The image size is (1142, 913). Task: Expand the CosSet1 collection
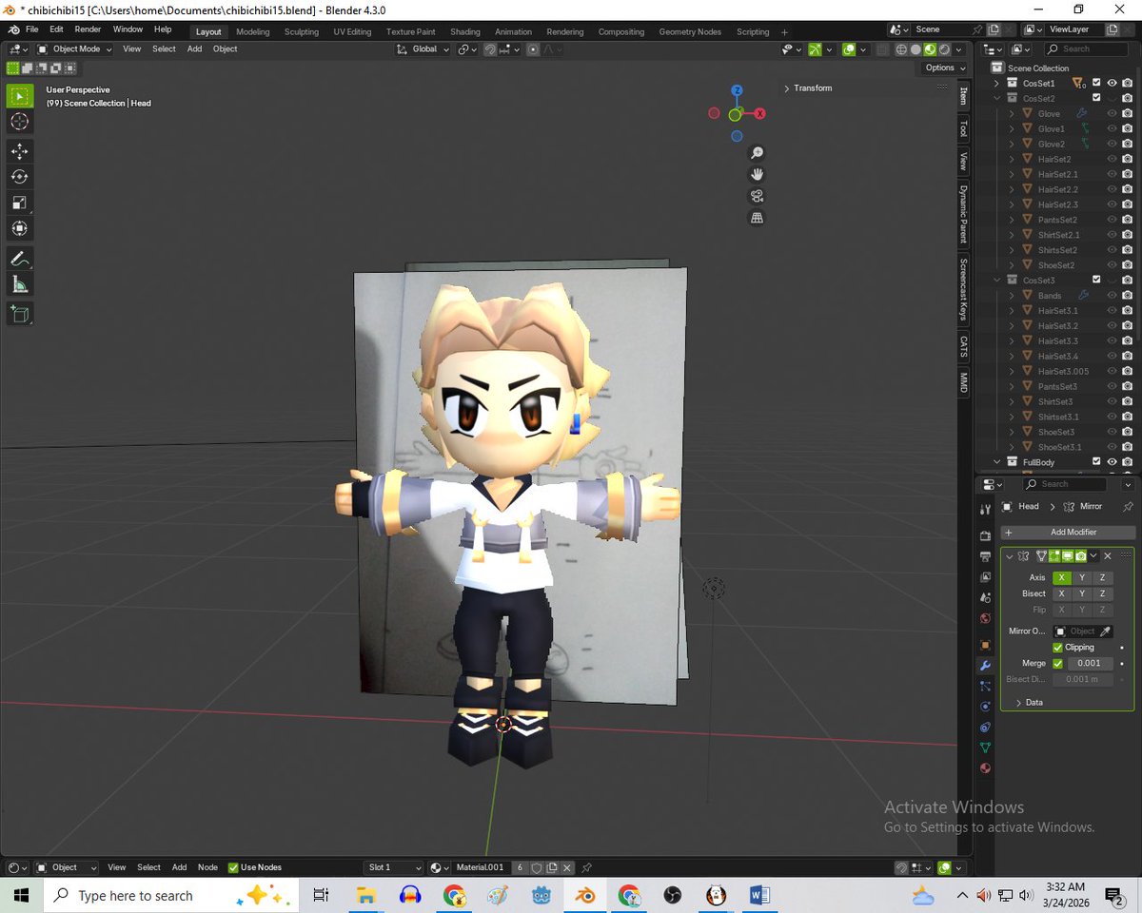(997, 84)
